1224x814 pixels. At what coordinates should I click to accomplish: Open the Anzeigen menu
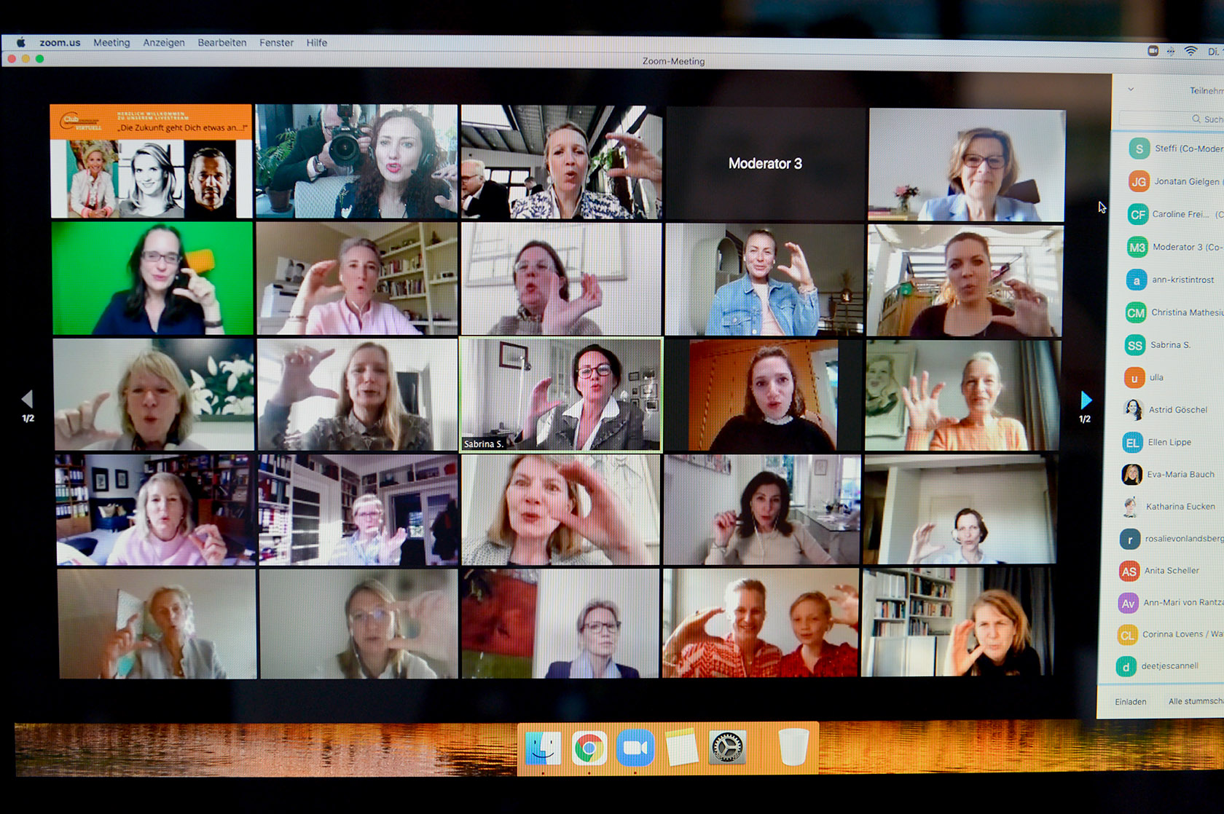pos(164,43)
